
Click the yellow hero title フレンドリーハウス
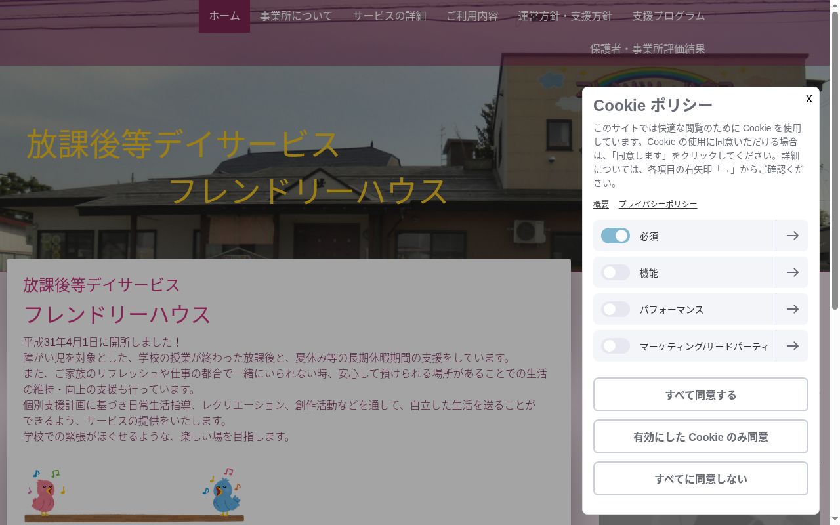308,191
